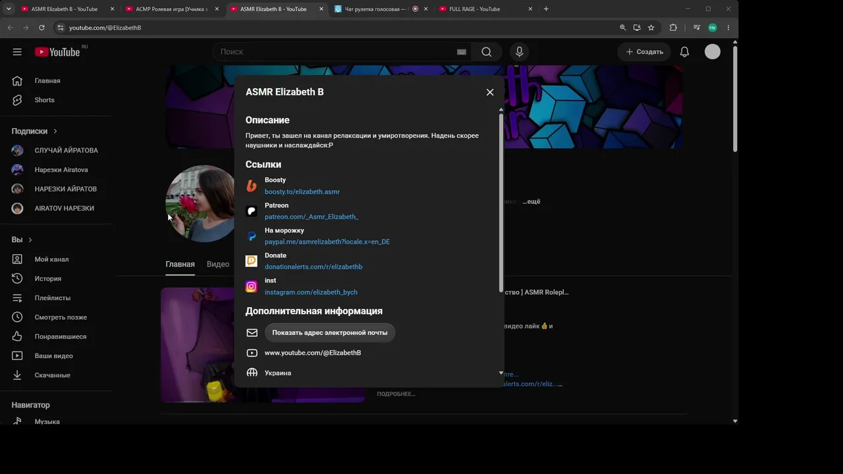Image resolution: width=843 pixels, height=474 pixels.
Task: Click the page's main vertical scrollbar
Action: [735, 99]
